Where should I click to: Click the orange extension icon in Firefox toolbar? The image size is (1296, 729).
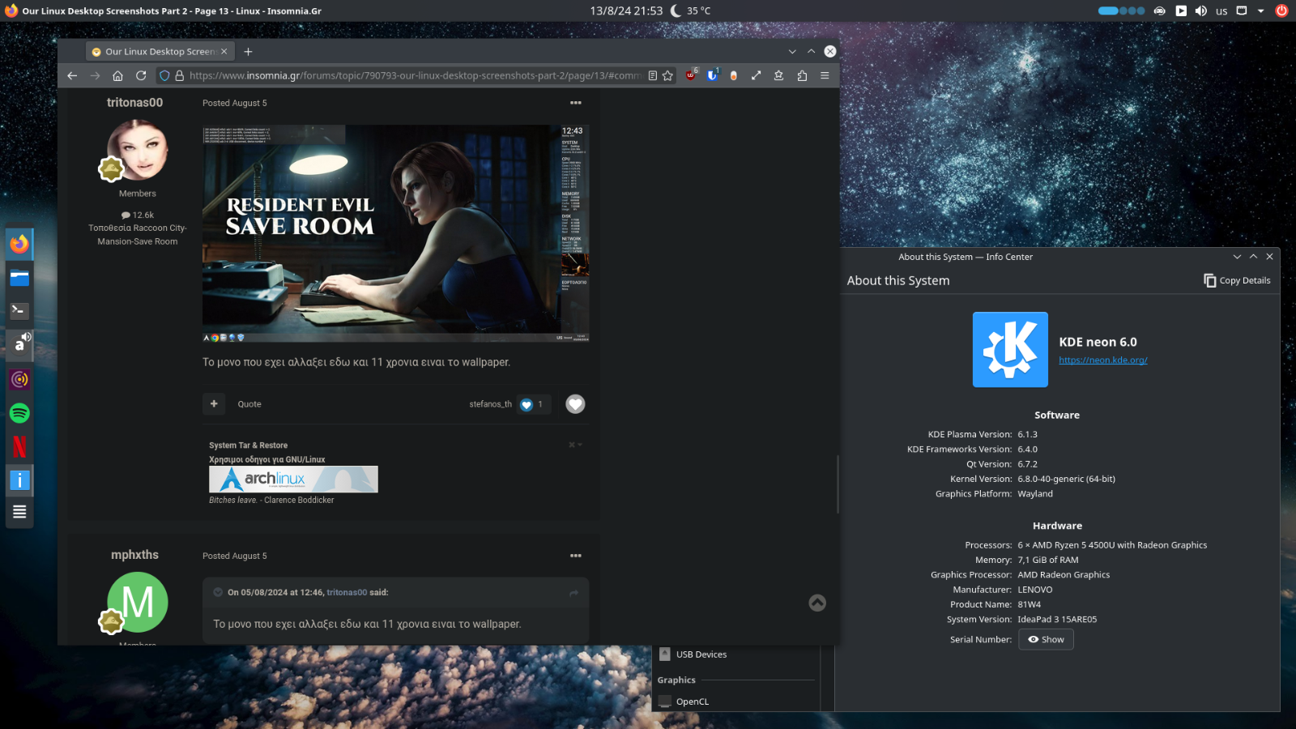pos(734,75)
